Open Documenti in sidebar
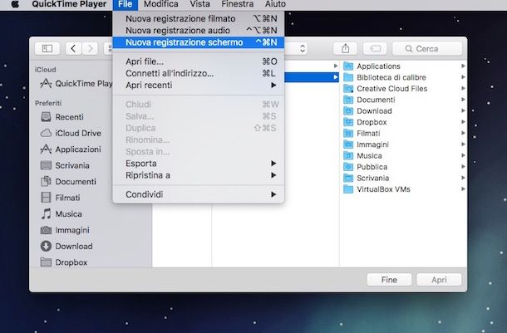The width and height of the screenshot is (507, 333). (68, 182)
